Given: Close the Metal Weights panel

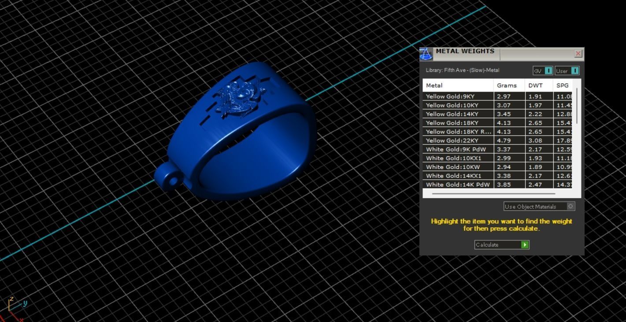Looking at the screenshot, I should click(578, 54).
